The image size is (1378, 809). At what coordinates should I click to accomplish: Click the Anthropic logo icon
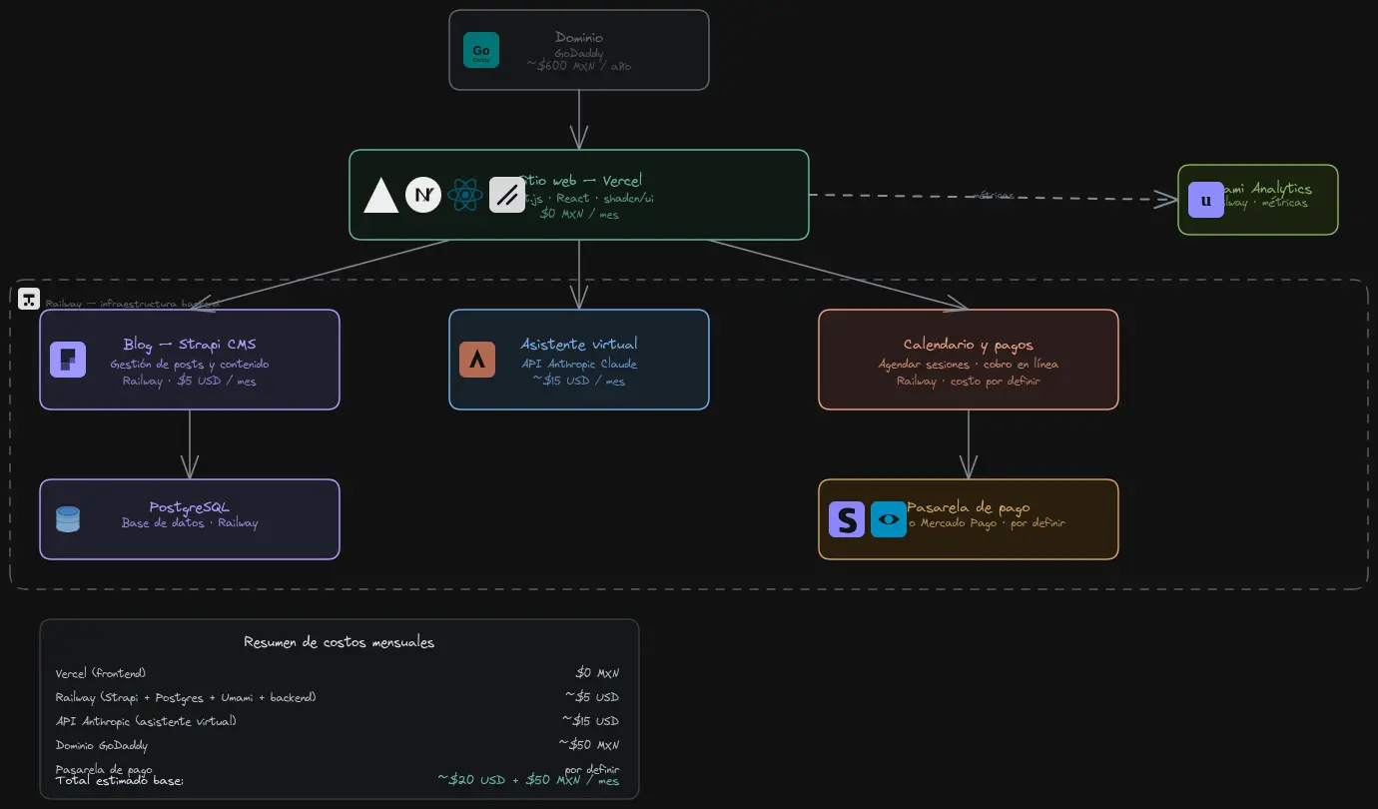click(477, 360)
